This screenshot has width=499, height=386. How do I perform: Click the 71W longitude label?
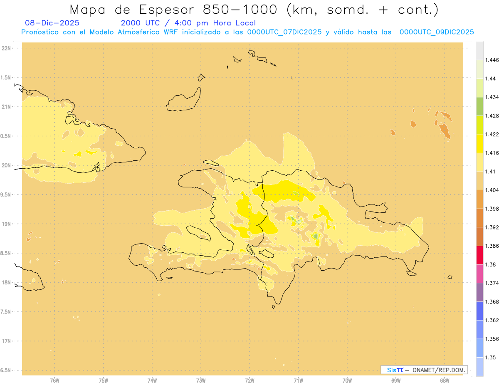pos(298,381)
